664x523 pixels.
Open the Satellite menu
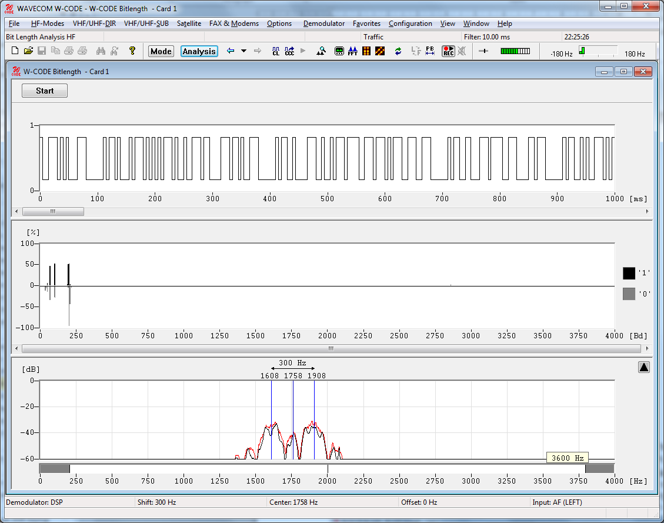(x=189, y=24)
